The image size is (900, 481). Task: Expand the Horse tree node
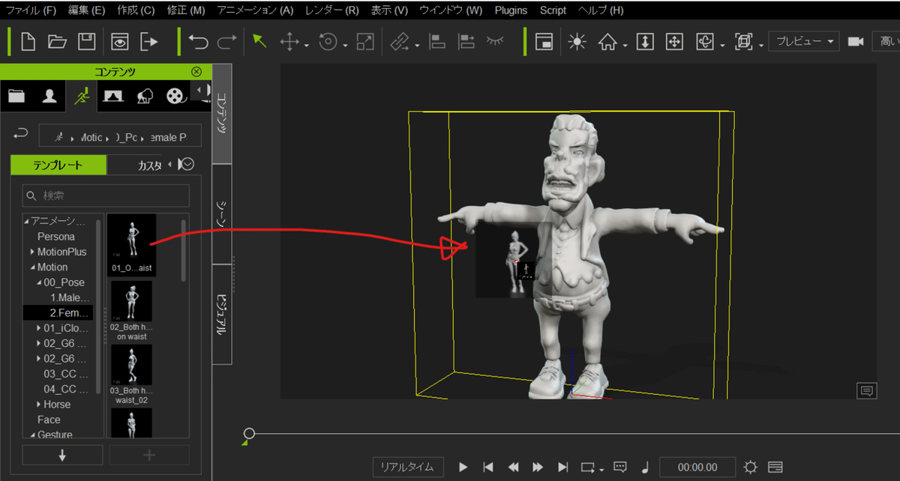[39, 405]
